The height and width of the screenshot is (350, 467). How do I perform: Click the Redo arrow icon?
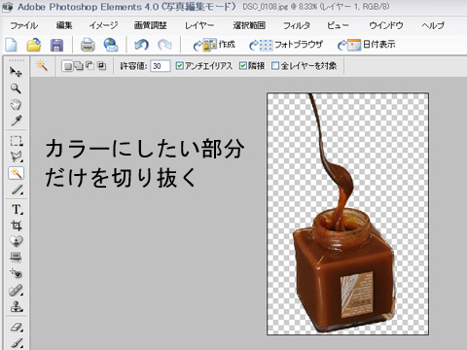tap(164, 45)
